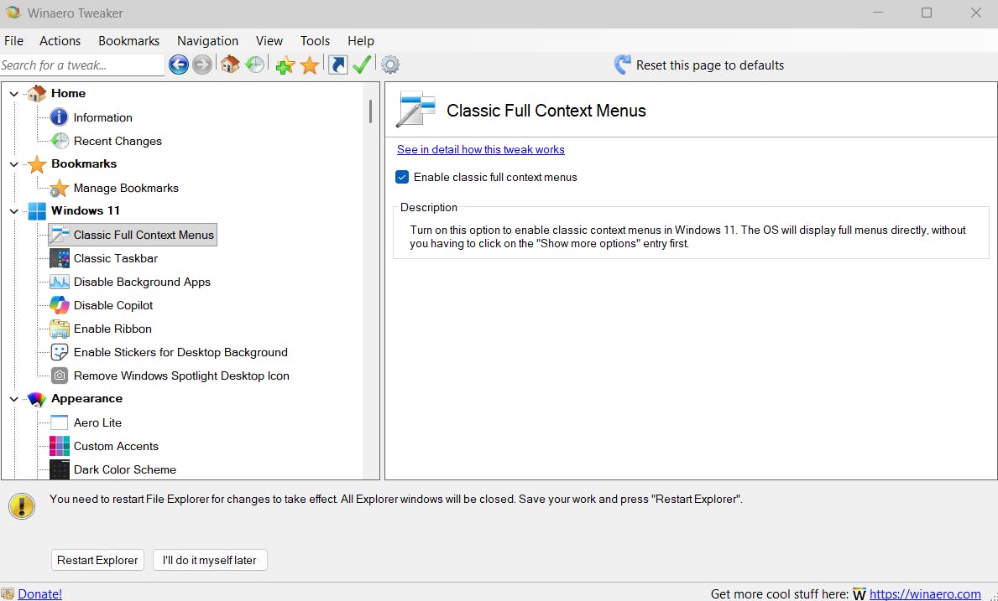Uncheck Enable classic full context menus
998x601 pixels.
point(401,177)
